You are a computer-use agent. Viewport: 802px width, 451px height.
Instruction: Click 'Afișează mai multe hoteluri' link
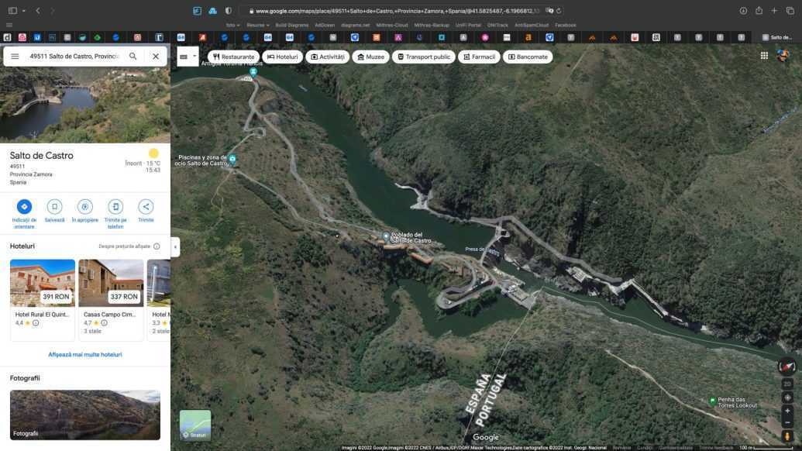85,354
